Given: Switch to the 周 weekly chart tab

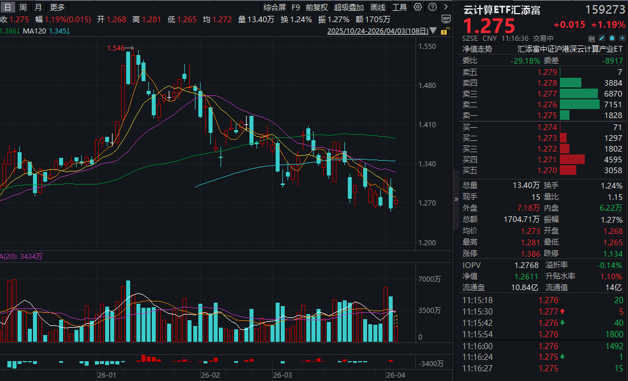Looking at the screenshot, I should pos(23,7).
